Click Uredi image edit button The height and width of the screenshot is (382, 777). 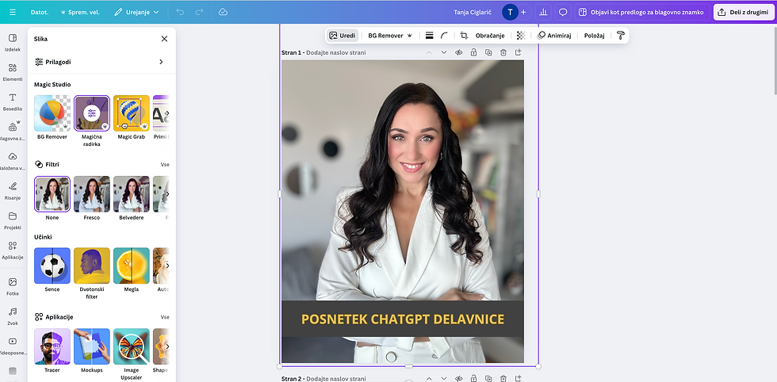click(x=343, y=36)
